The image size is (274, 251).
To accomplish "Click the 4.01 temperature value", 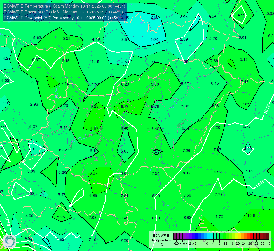I will point(32,149).
